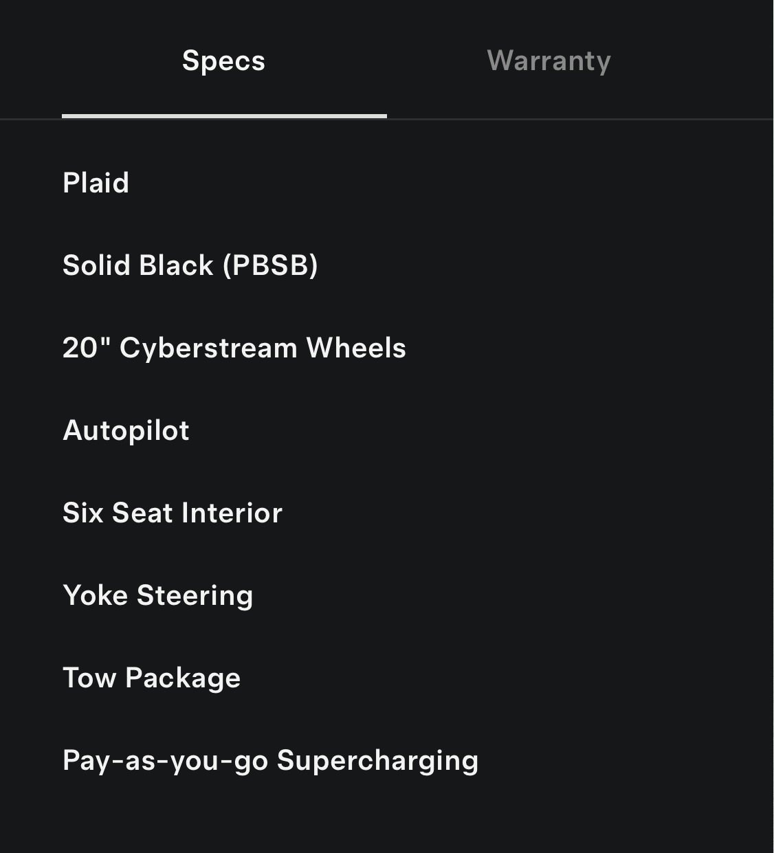
Task: Click the Plaid trim entry
Action: tap(96, 183)
